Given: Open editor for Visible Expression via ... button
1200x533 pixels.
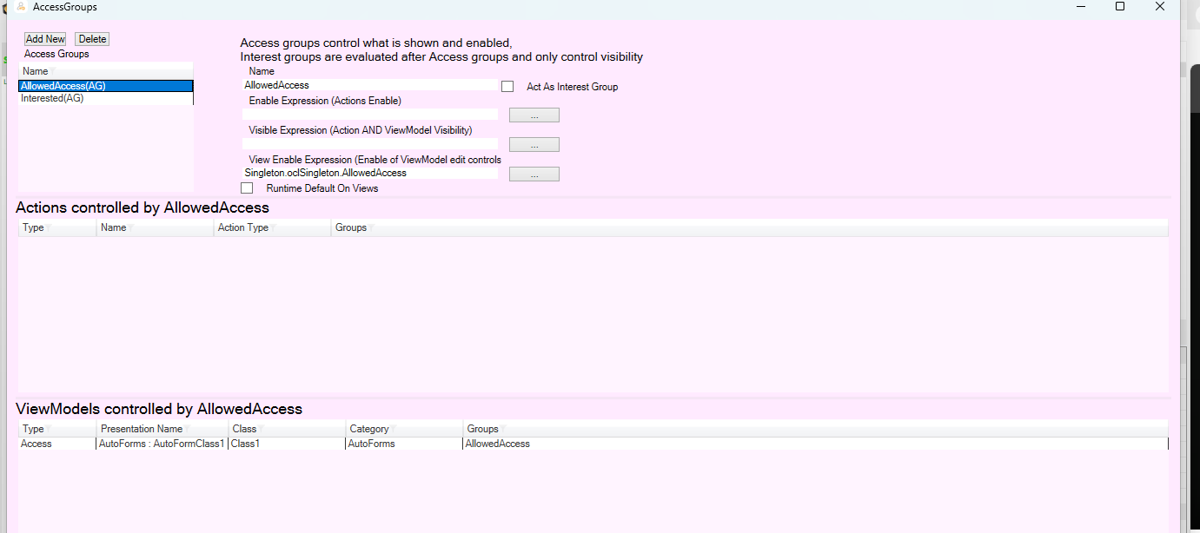Looking at the screenshot, I should click(534, 145).
